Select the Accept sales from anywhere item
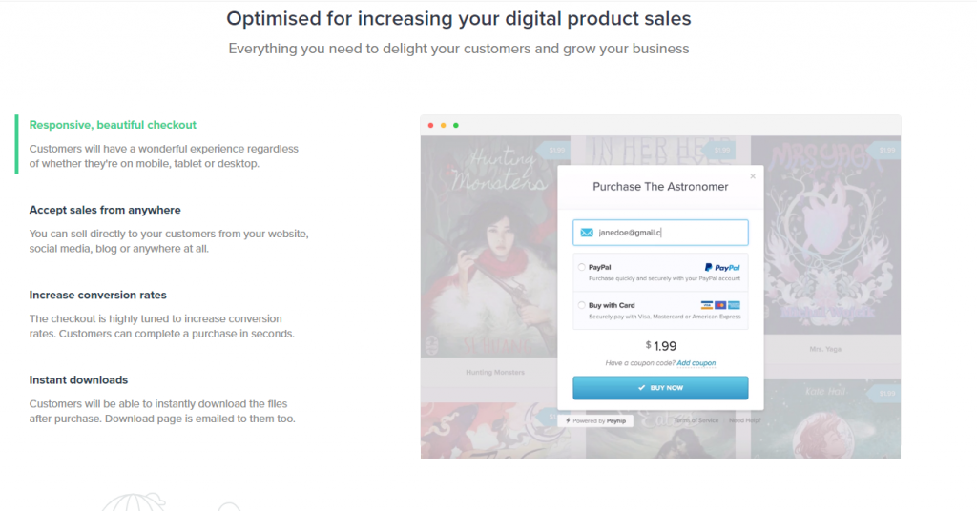The image size is (977, 511). [105, 210]
